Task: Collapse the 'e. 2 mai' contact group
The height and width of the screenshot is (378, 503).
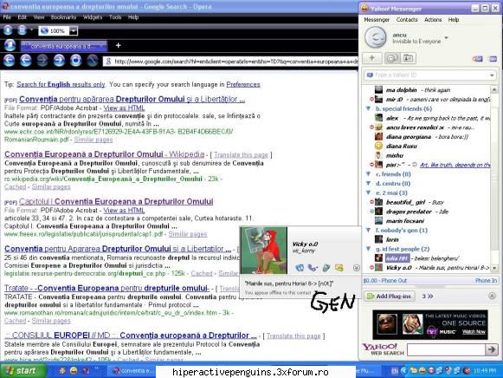Action: point(368,192)
